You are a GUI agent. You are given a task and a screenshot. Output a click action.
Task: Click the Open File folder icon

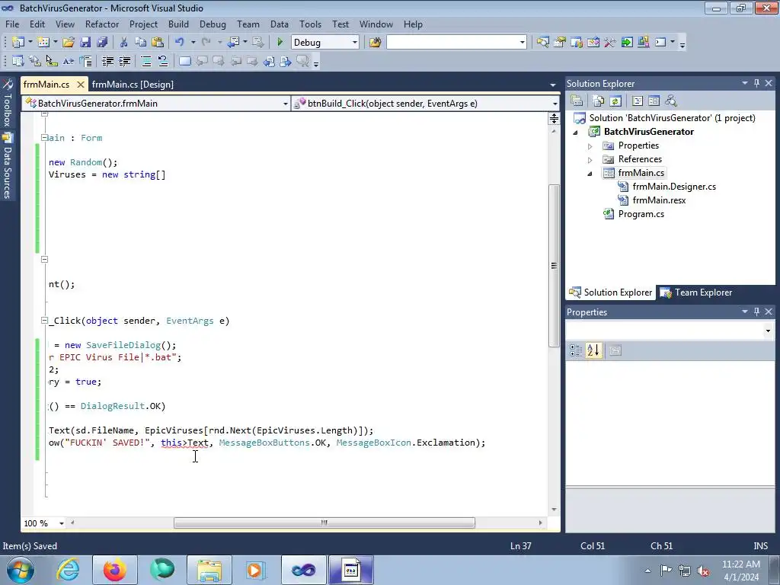[x=69, y=43]
